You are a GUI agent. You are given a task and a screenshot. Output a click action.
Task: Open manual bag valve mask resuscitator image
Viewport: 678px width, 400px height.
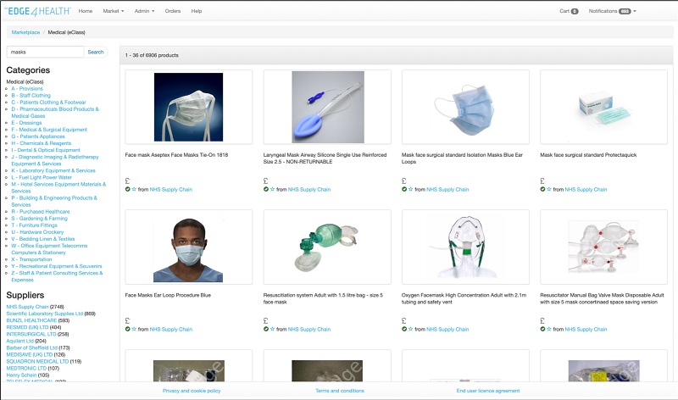click(604, 247)
